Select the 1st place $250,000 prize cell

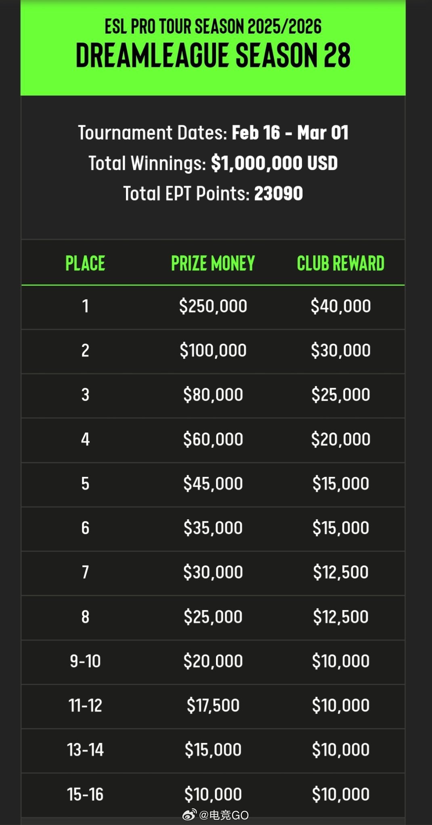click(213, 306)
